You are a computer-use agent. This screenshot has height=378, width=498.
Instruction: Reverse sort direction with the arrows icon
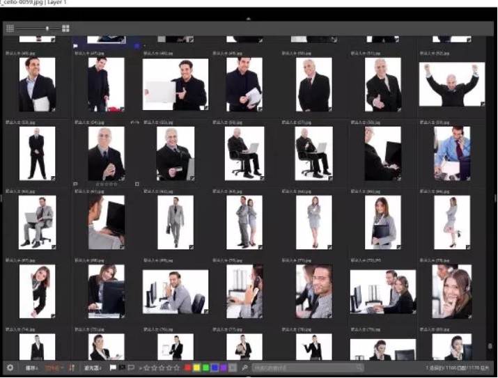click(x=71, y=368)
